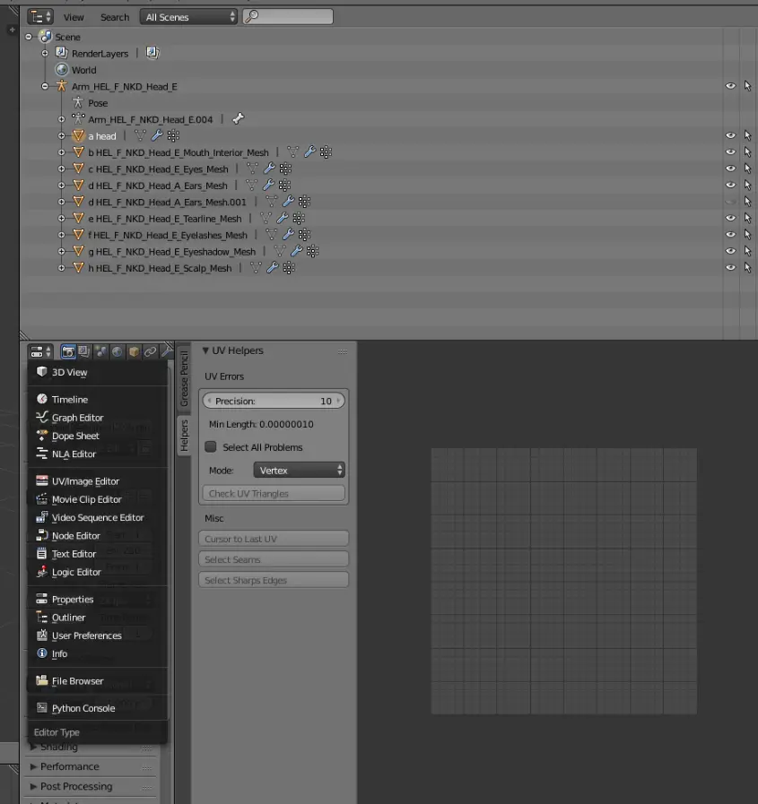758x804 pixels.
Task: Toggle visibility of the Eyelashes_Mesh object
Action: pos(730,235)
